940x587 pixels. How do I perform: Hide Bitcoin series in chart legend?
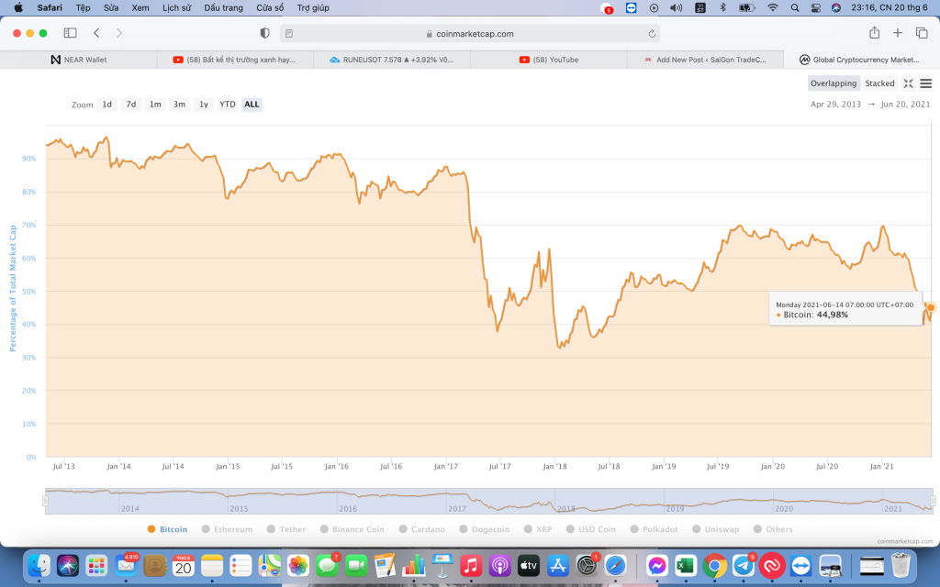point(167,529)
